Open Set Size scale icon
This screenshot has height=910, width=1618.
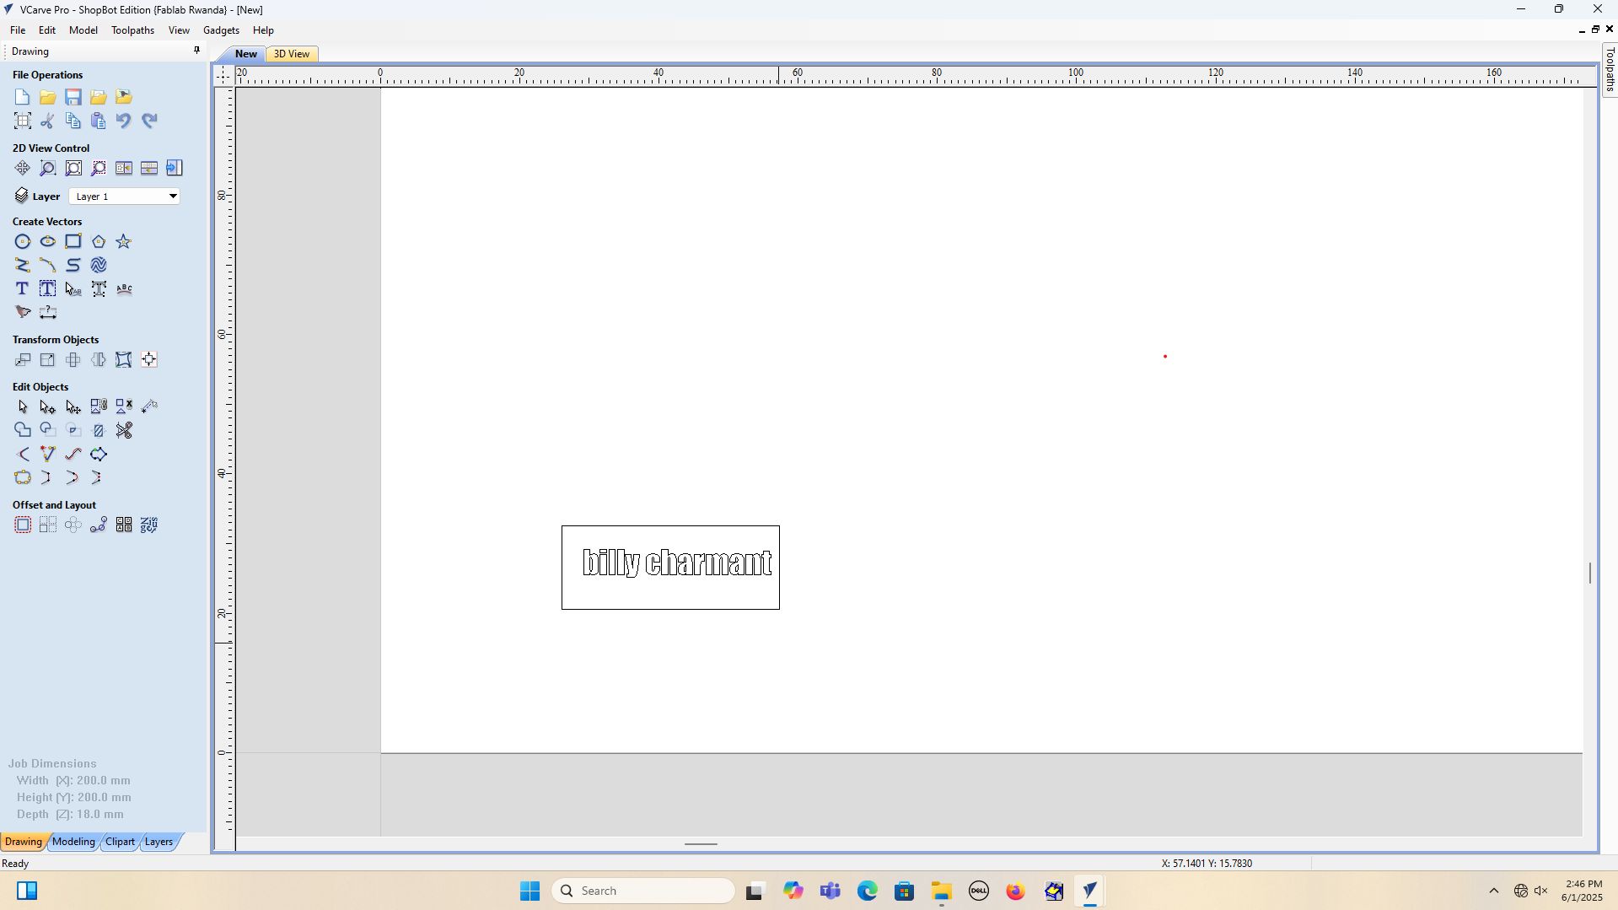[48, 359]
